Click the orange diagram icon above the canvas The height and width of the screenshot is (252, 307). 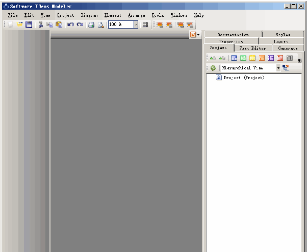[x=193, y=35]
